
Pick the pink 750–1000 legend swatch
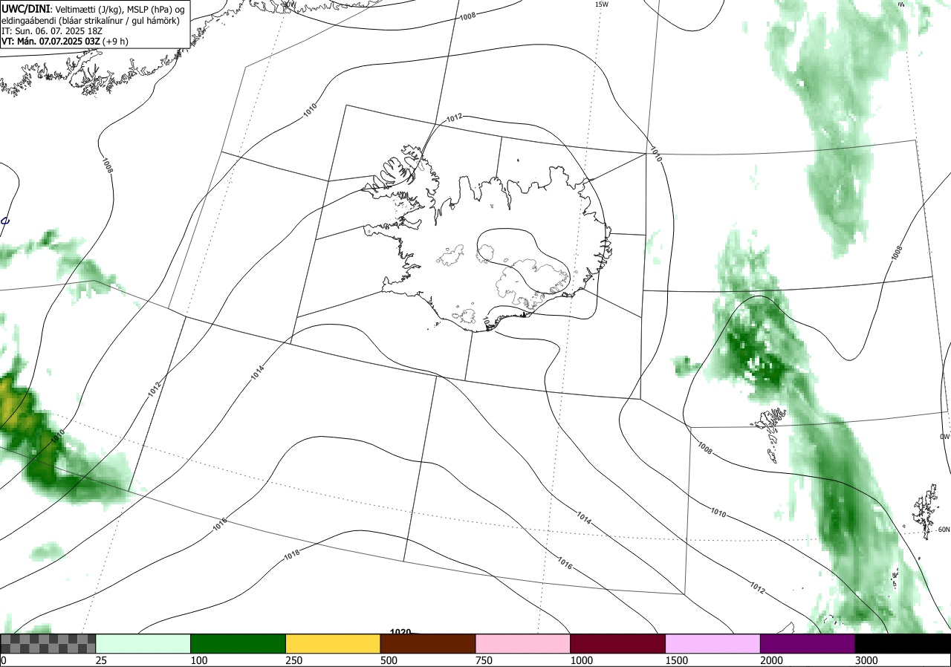[x=523, y=643]
